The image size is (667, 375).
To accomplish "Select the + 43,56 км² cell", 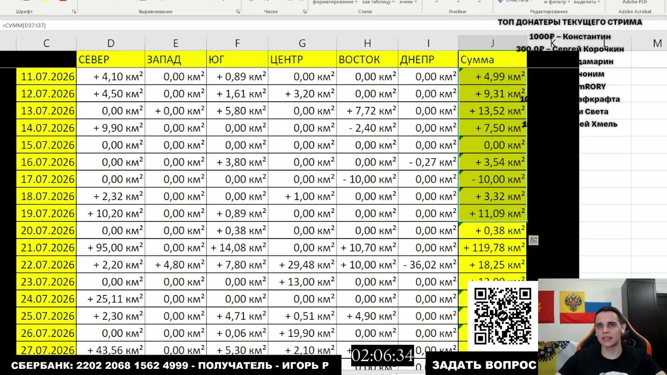I will 110,350.
